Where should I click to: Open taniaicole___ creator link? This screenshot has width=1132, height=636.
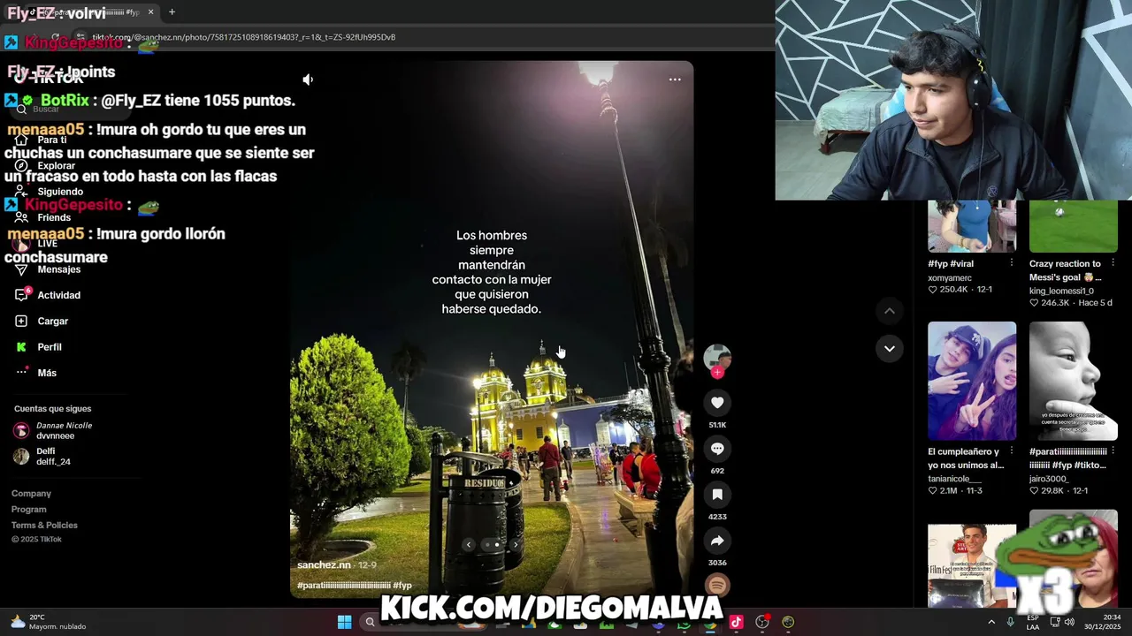(954, 479)
